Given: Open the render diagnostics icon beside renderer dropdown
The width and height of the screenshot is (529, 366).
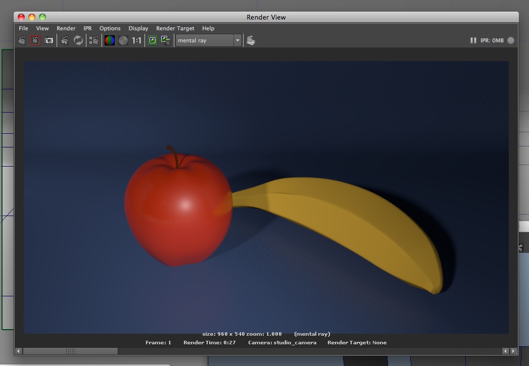Looking at the screenshot, I should [251, 40].
